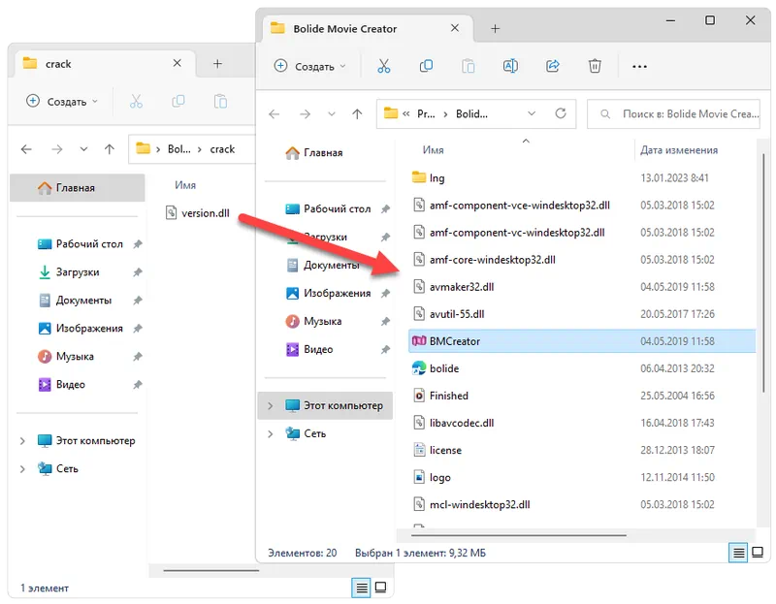Expand Этот компьютер in crack window sidebar

[22, 441]
